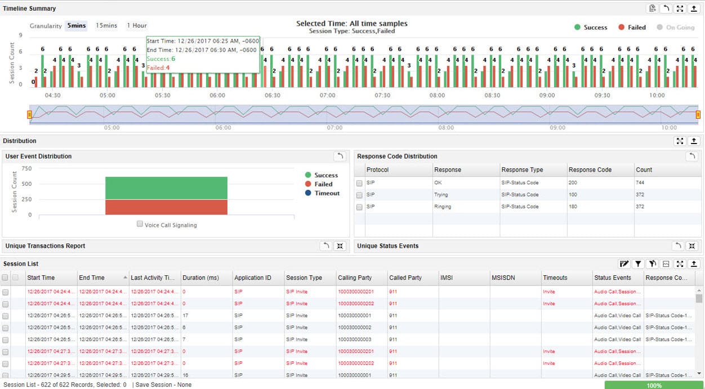705x389 pixels.
Task: Sort by the End Time column header
Action: click(x=90, y=278)
